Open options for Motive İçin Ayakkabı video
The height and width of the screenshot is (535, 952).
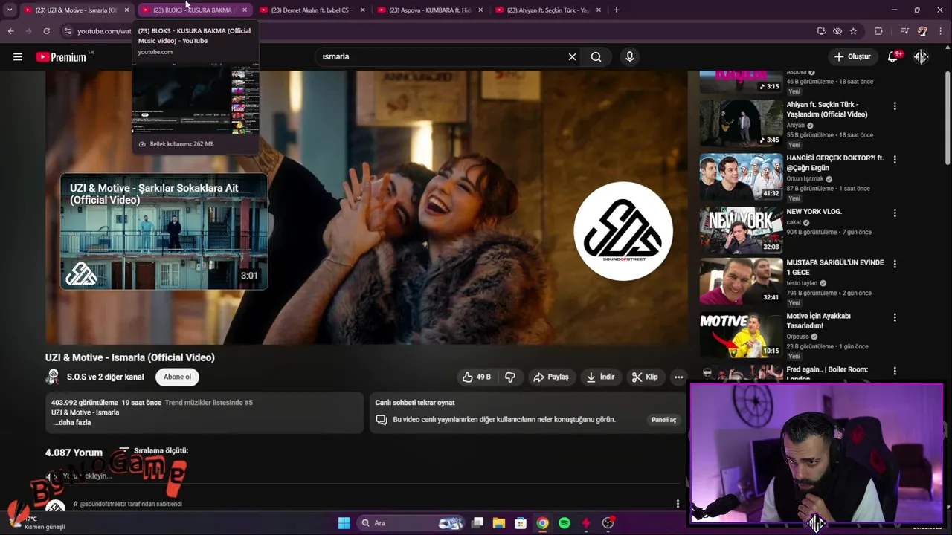click(895, 317)
